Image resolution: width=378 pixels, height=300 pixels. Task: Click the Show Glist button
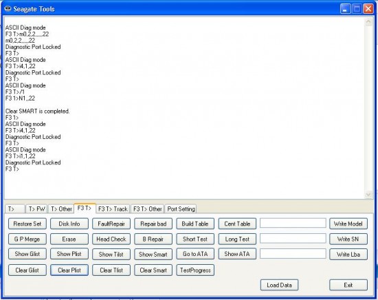pos(27,254)
